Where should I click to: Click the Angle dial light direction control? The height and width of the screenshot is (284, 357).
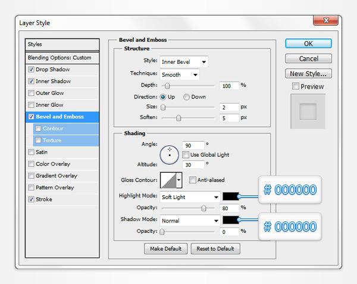coord(170,154)
